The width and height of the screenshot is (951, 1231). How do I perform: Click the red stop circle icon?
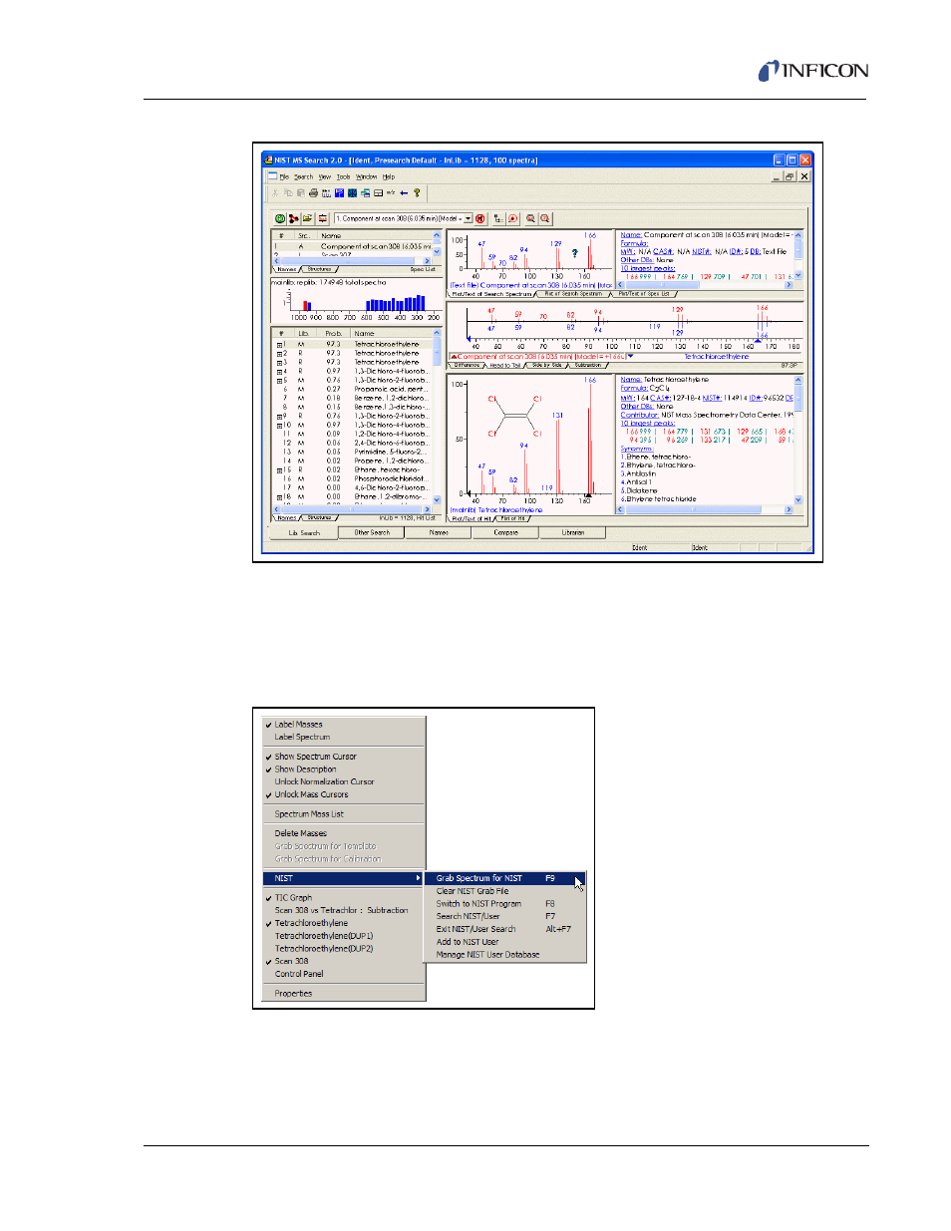tap(480, 218)
